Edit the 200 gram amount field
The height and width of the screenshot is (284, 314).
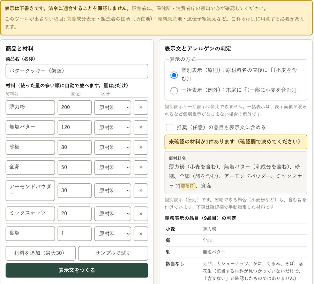pyautogui.click(x=75, y=107)
